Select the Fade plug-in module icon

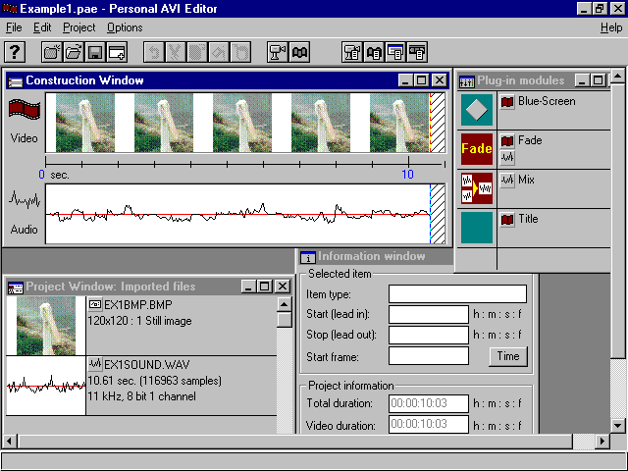coord(477,149)
